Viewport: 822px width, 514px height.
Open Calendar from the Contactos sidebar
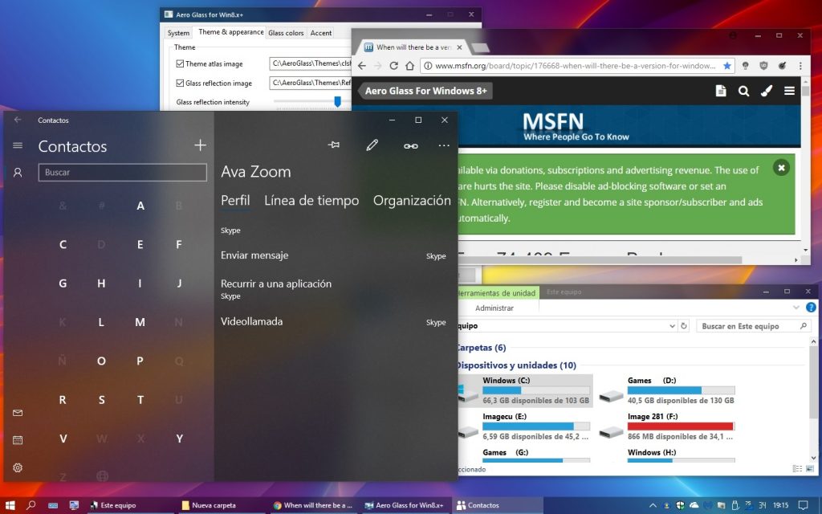[18, 440]
